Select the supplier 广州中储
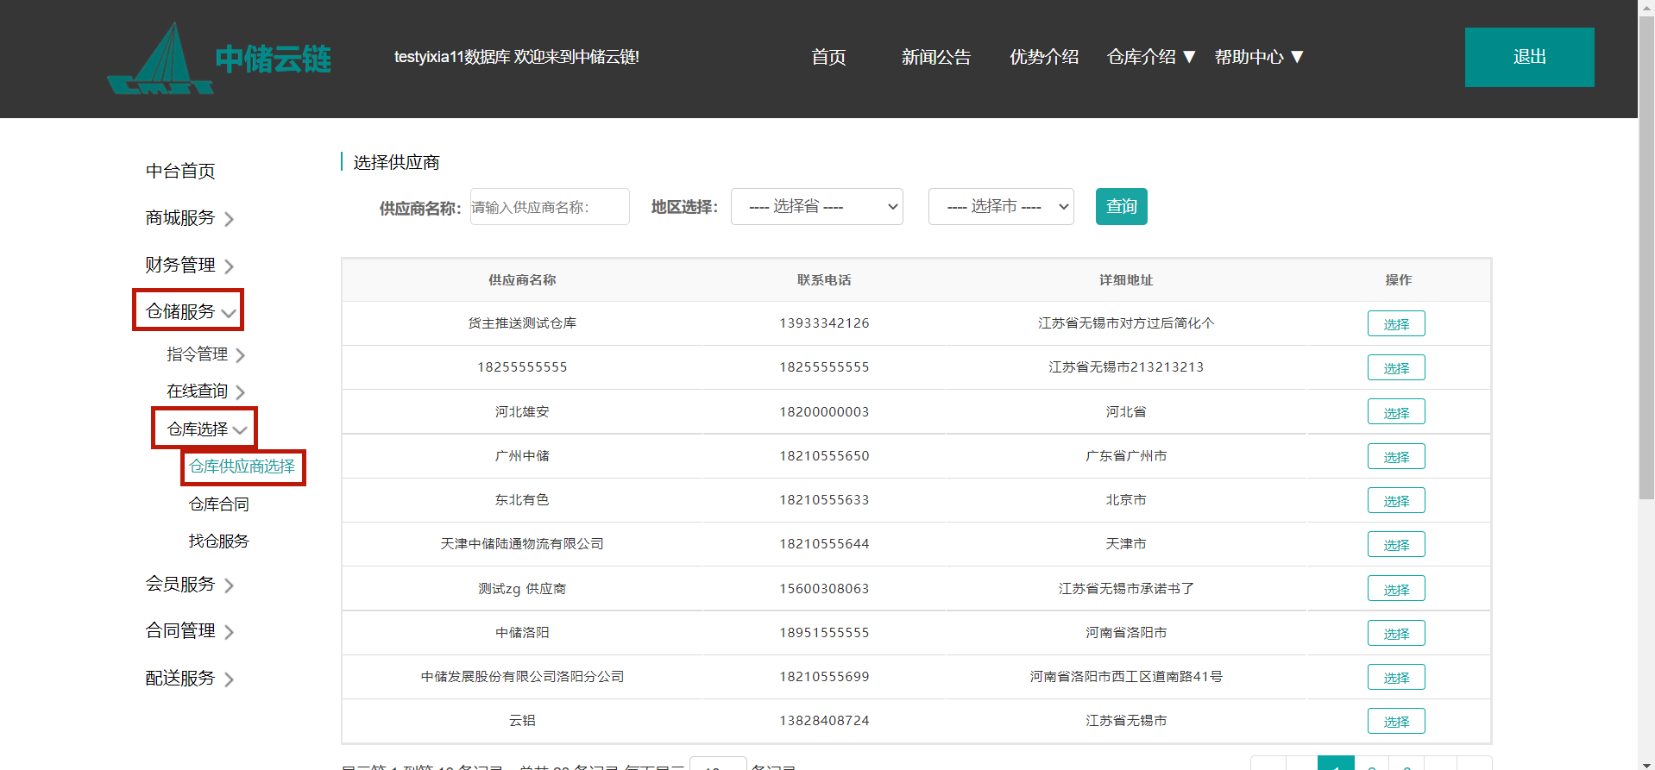This screenshot has height=770, width=1655. 1395,456
